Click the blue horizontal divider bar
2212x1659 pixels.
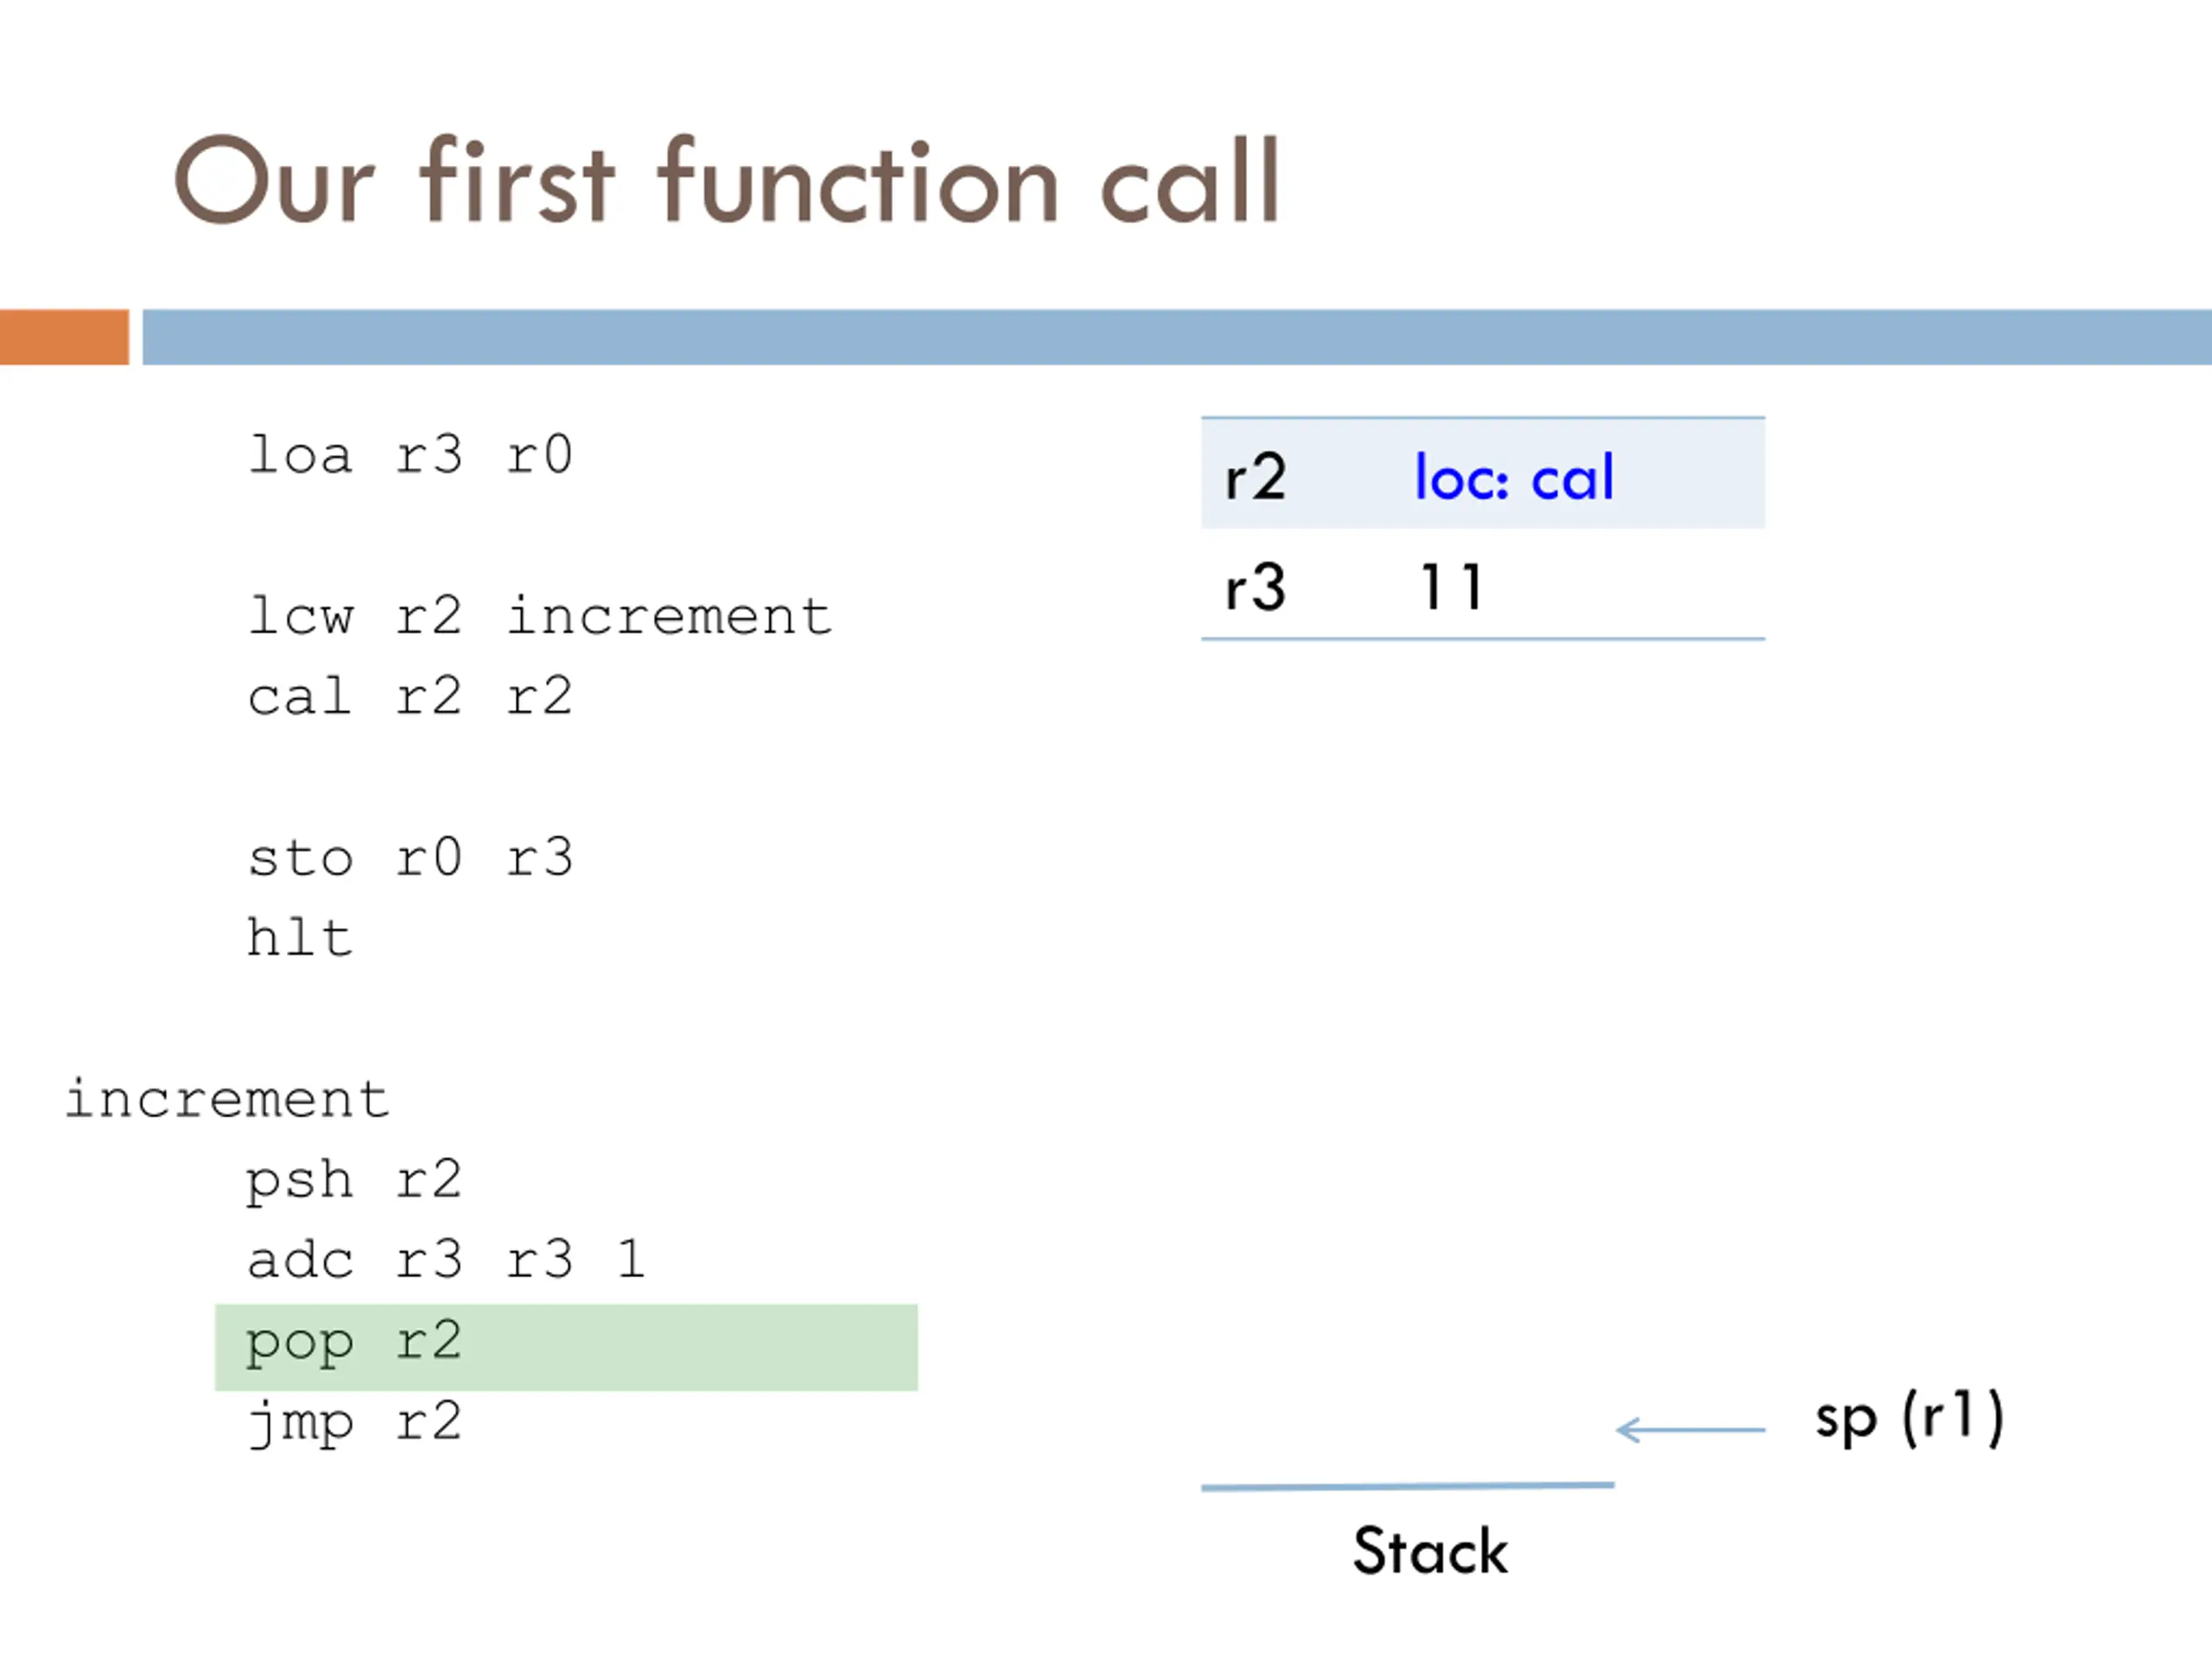[x=1177, y=337]
